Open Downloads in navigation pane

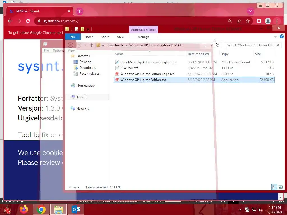(x=87, y=68)
